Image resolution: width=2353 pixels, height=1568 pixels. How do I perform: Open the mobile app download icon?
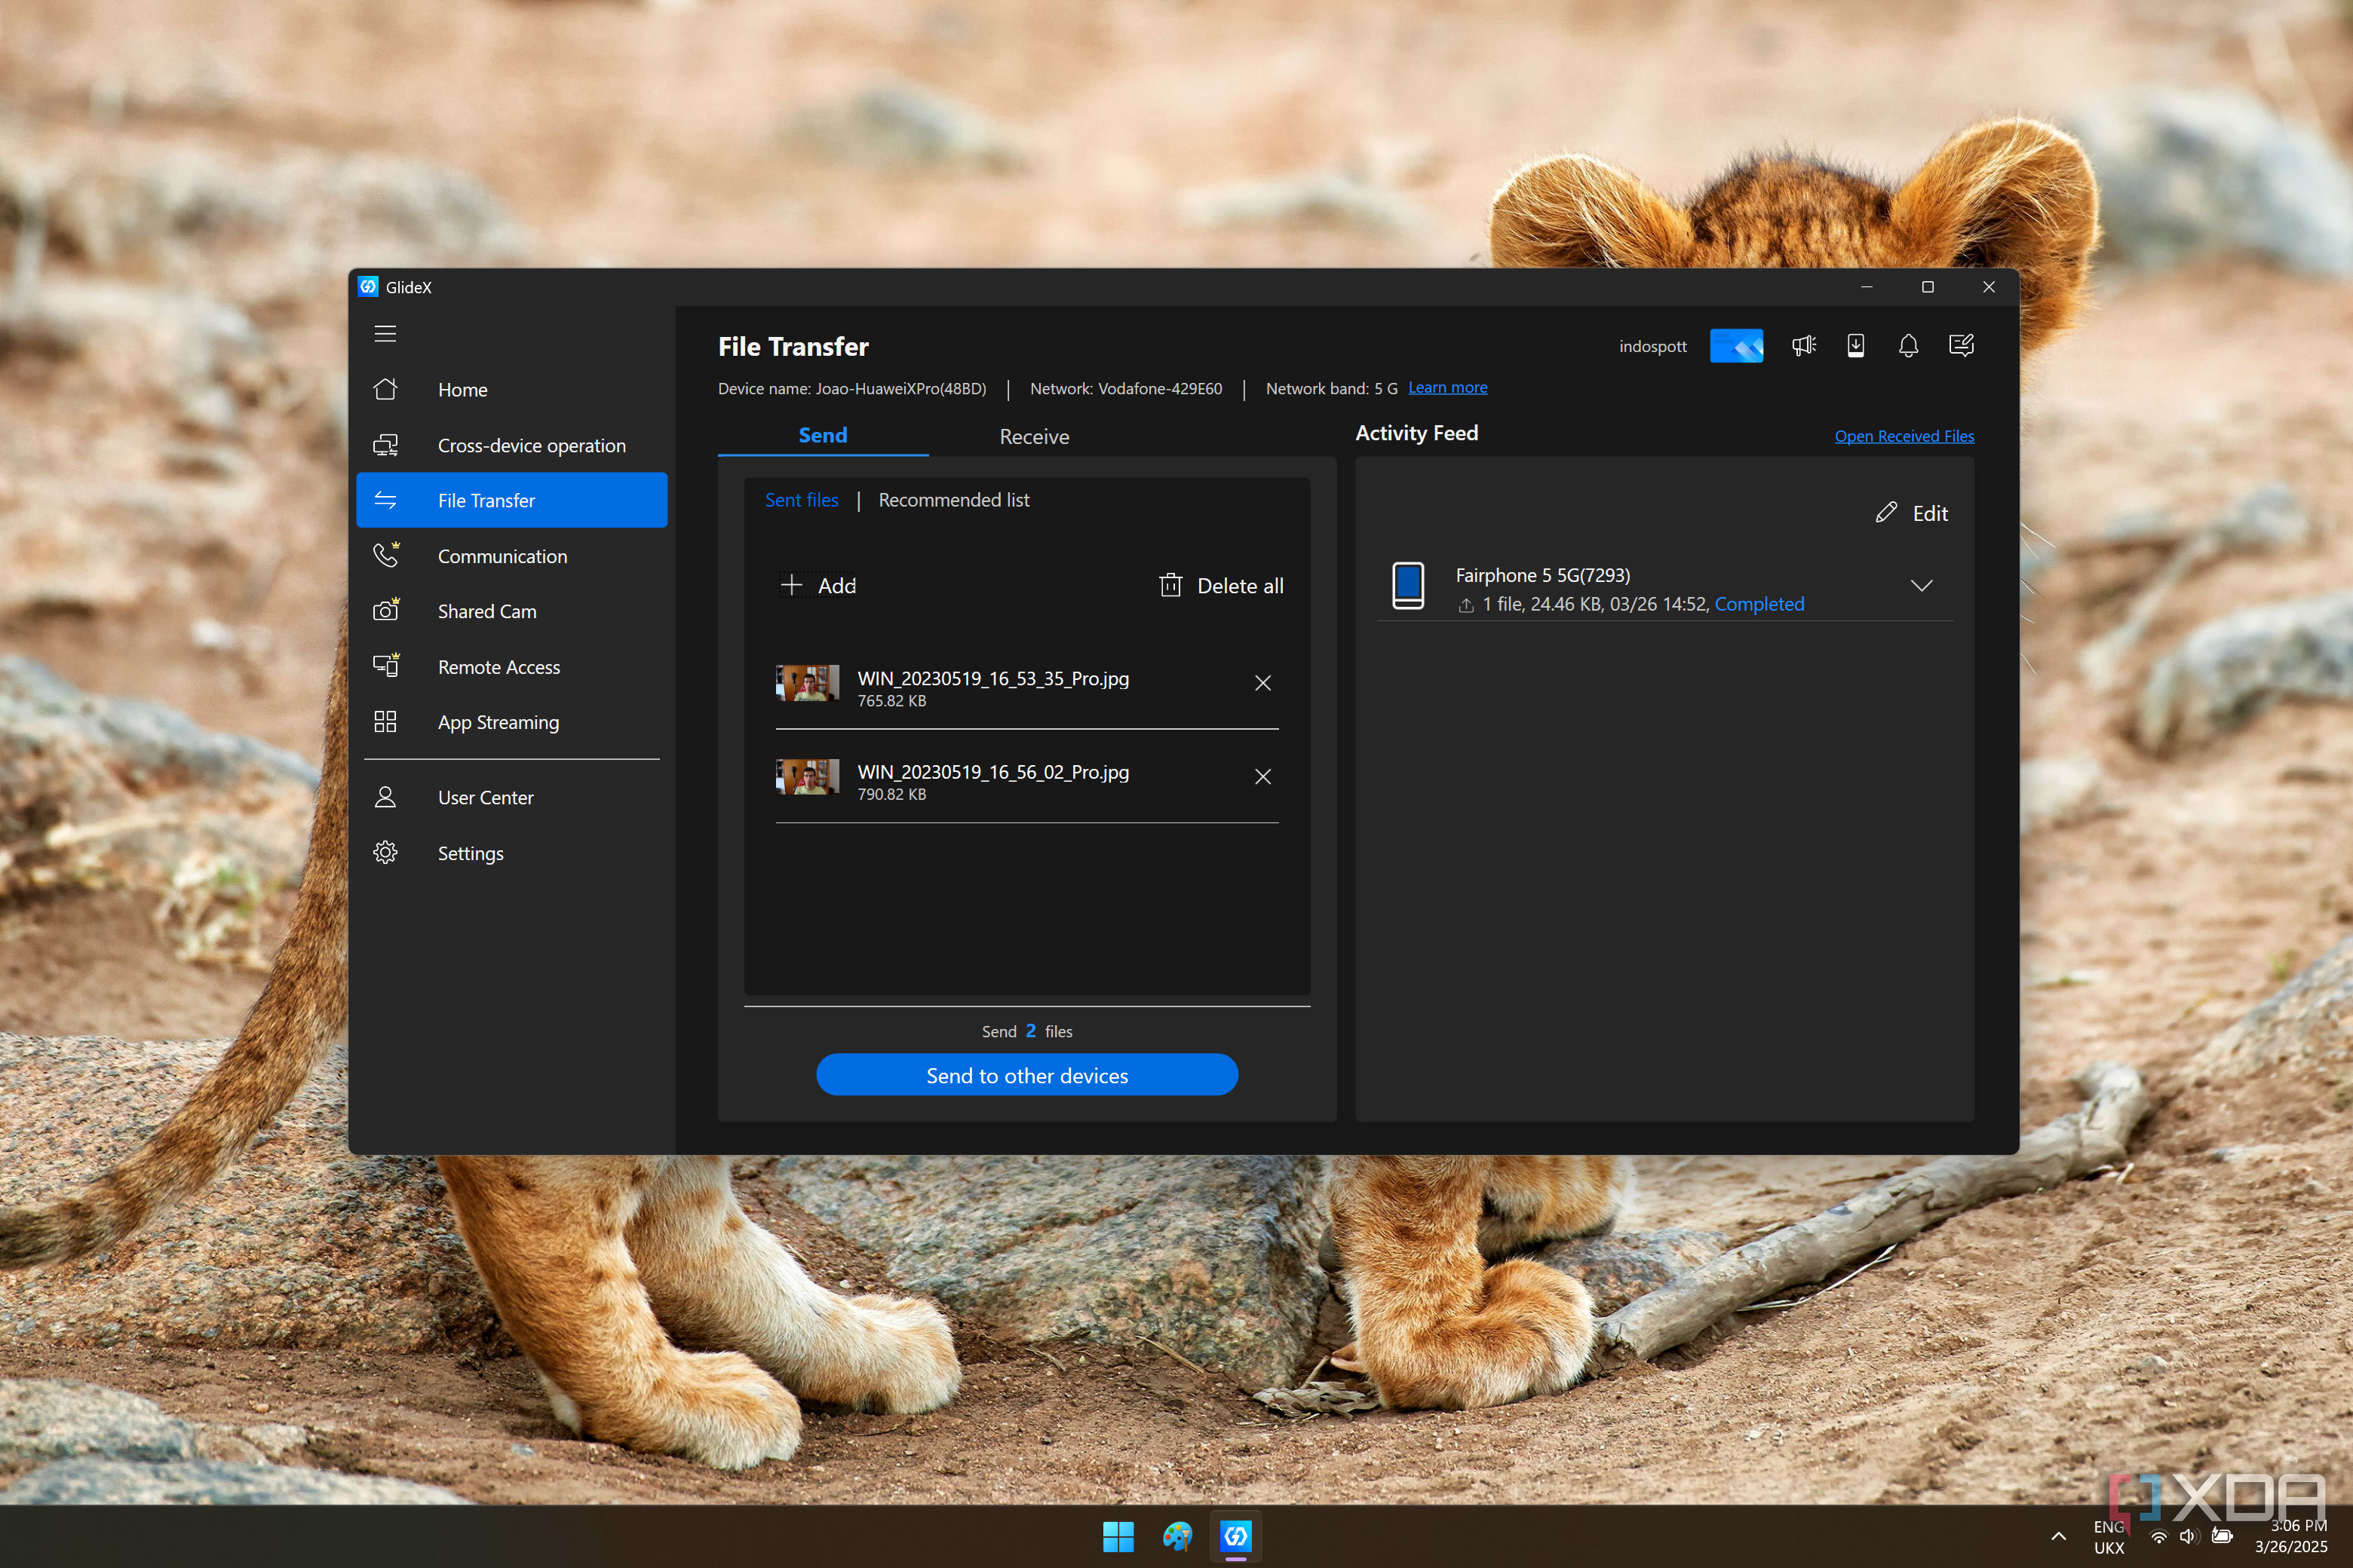(1856, 346)
